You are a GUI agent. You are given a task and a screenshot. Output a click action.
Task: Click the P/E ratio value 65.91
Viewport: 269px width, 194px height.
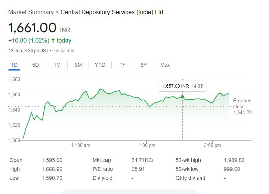[138, 169]
